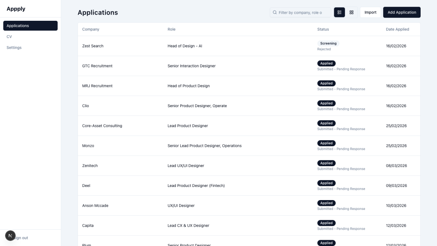Screen dimensions: 437x246
Task: Click Anson Mccade's date 10/03/2026
Action: [396, 206]
